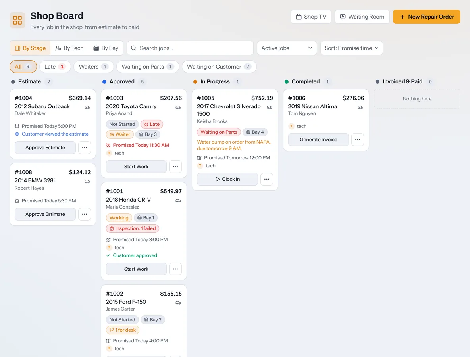Click the Shop Board grid logo icon
The image size is (470, 357).
tap(17, 20)
